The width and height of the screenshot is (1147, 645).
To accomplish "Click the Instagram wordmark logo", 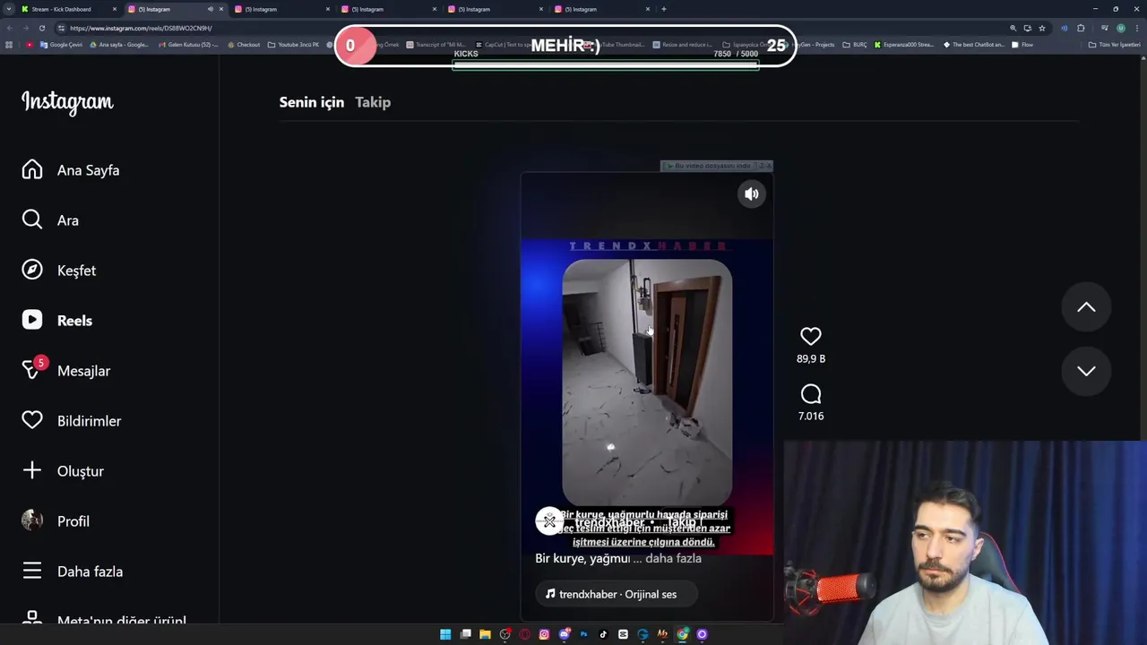I will 67,102.
